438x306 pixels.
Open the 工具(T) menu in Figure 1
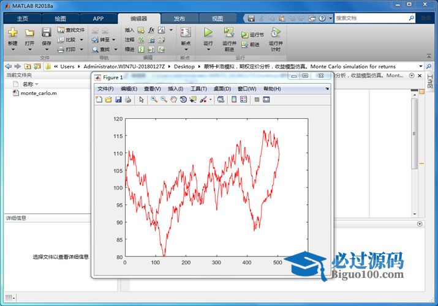[199, 89]
